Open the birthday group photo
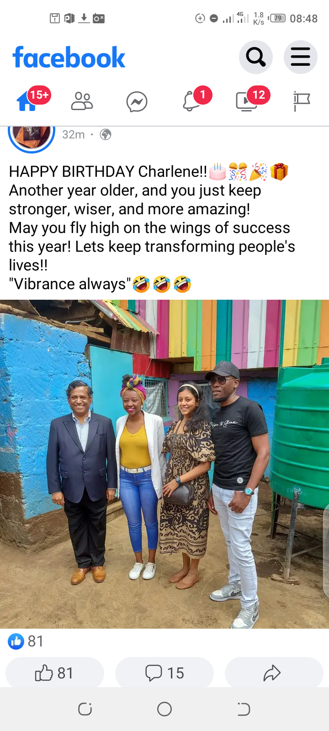This screenshot has height=731, width=329. [164, 464]
